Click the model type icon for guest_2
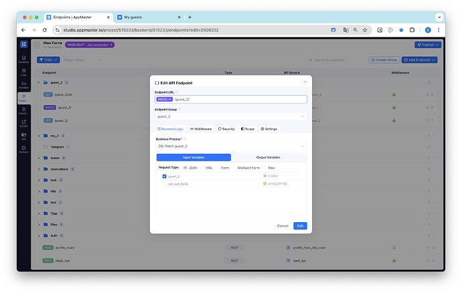The height and width of the screenshot is (293, 462). click(x=264, y=176)
